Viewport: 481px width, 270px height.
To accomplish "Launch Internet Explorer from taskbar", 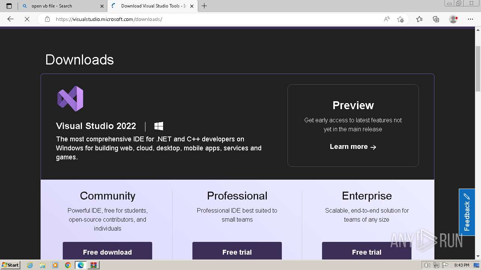I will [30, 265].
